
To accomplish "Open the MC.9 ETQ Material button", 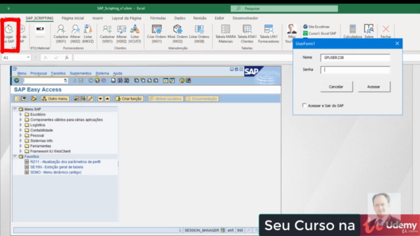I will [x=40, y=31].
